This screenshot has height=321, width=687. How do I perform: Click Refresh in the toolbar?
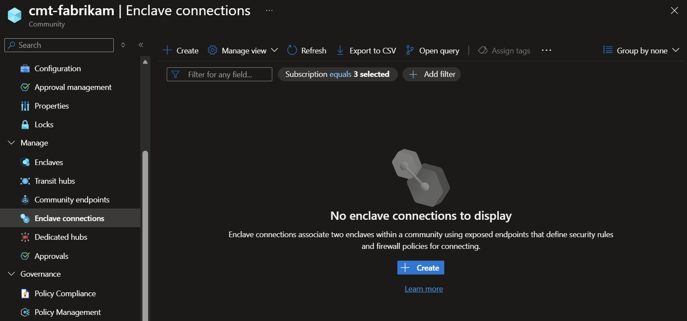307,50
